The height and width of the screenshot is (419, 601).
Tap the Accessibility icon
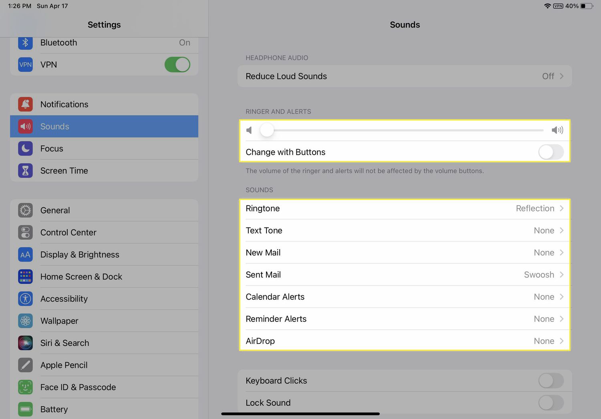[25, 299]
